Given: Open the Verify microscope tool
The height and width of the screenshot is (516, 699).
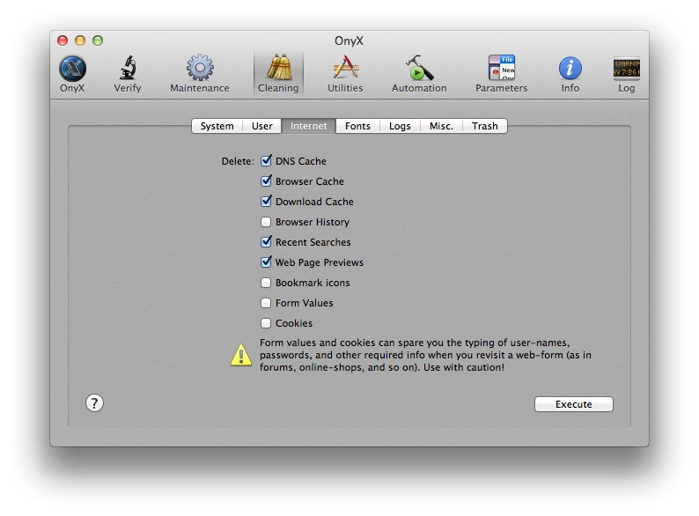Looking at the screenshot, I should 128,74.
